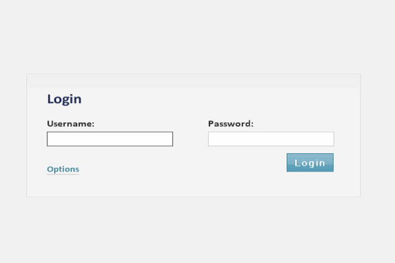Viewport: 395px width, 263px height.
Task: Click the gray page background below panel
Action: (197, 230)
